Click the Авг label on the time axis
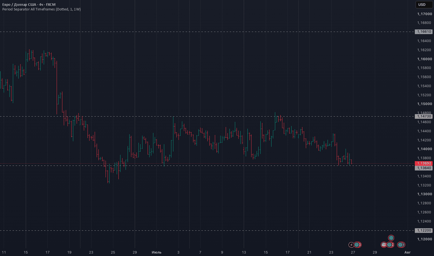This screenshot has height=256, width=434. click(x=407, y=252)
